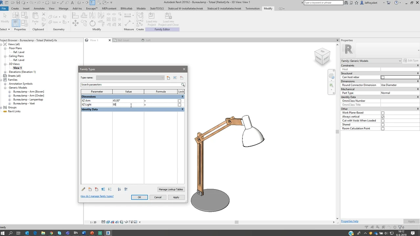The width and height of the screenshot is (420, 236).
Task: Enable the Can host rebar checkbox
Action: [x=383, y=77]
